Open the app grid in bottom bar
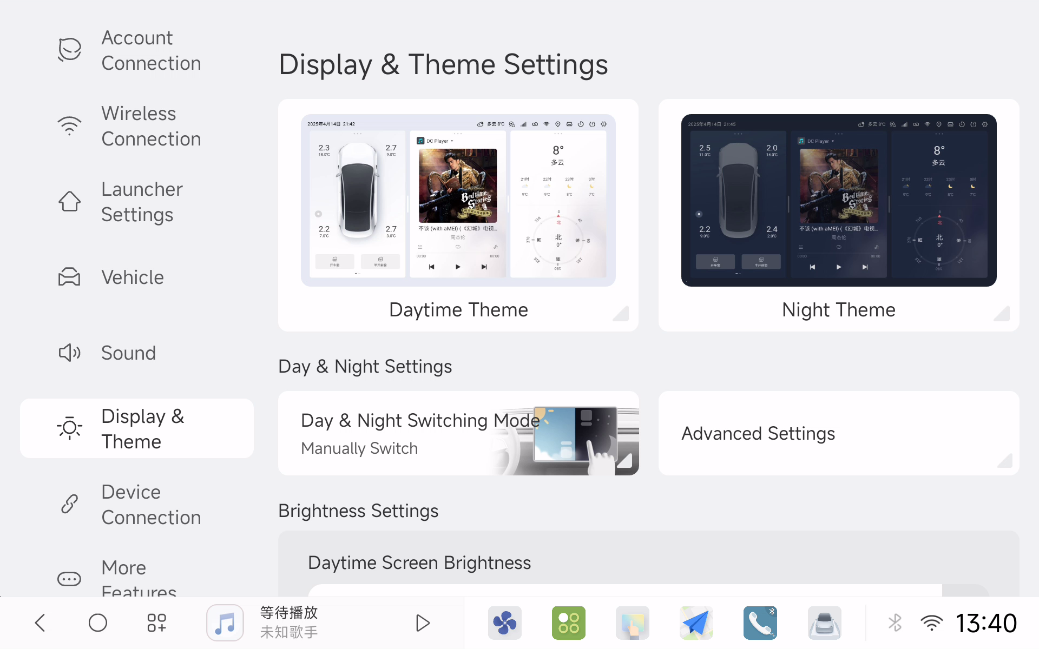This screenshot has width=1039, height=649. pyautogui.click(x=157, y=623)
